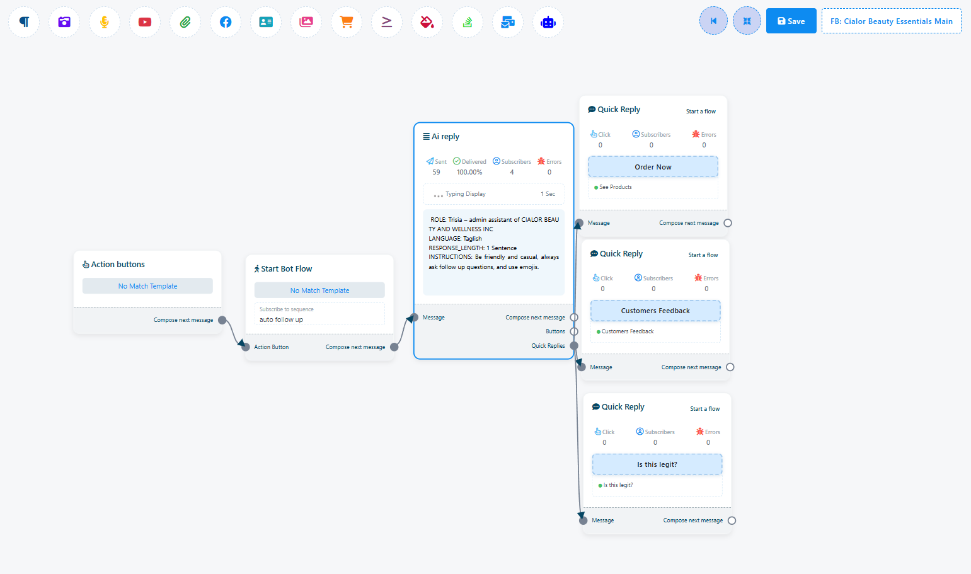Add the ecommerce shopping cart block
The width and height of the screenshot is (971, 574).
click(347, 22)
